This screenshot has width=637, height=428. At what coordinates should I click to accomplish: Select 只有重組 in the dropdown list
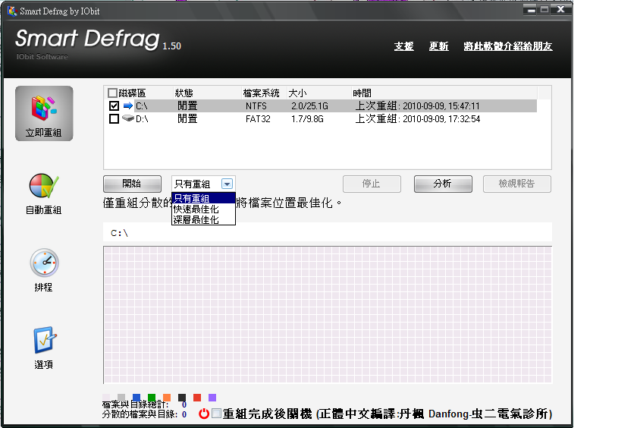tap(203, 198)
